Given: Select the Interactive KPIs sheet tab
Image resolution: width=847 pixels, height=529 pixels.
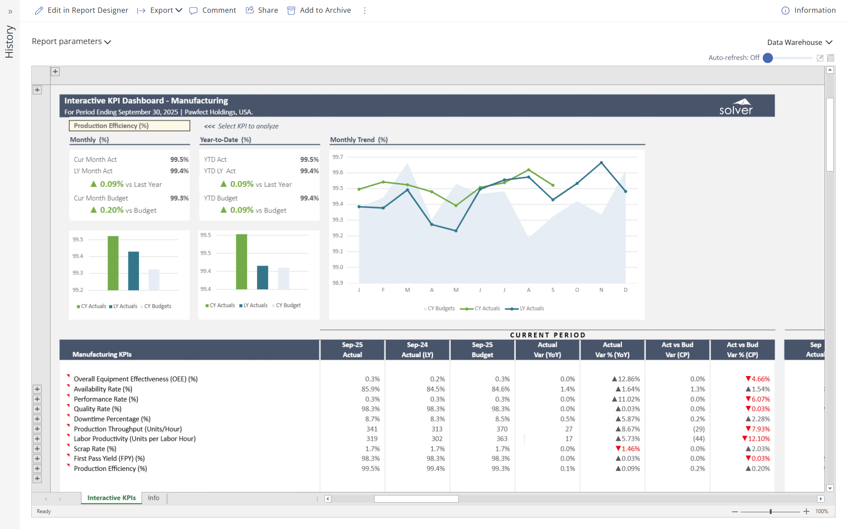Looking at the screenshot, I should point(111,498).
